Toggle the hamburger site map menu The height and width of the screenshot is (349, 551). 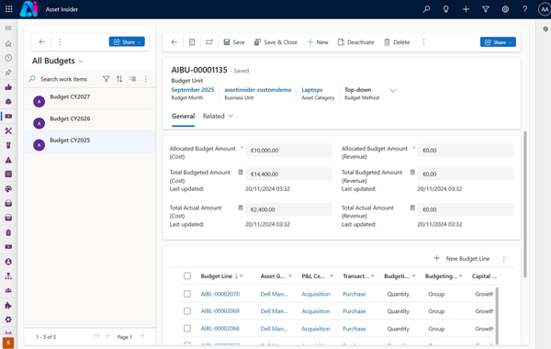pos(8,28)
